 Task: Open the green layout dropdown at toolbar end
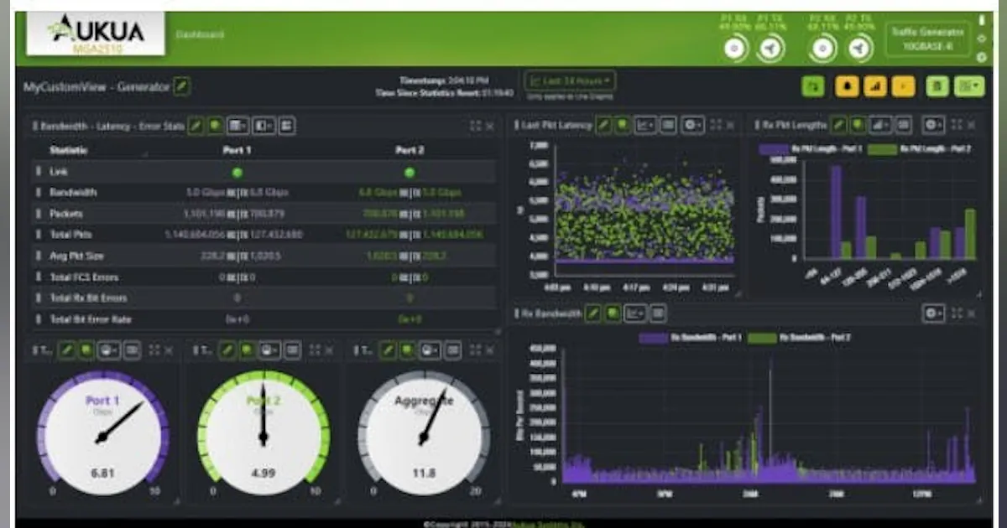[x=969, y=86]
